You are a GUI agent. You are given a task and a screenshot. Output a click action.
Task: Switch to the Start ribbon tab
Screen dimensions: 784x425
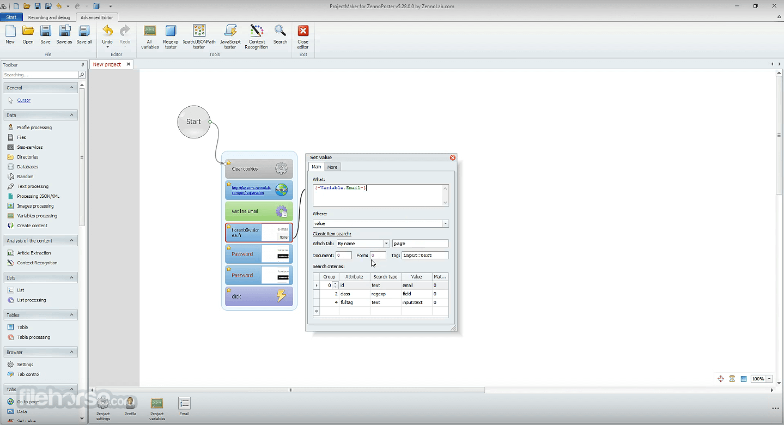(11, 17)
